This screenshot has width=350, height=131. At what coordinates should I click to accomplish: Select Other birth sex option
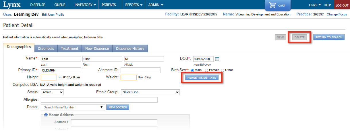223,70
